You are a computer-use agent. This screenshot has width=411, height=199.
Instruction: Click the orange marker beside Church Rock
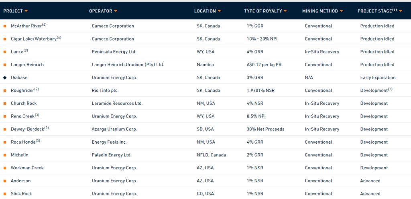(x=5, y=104)
